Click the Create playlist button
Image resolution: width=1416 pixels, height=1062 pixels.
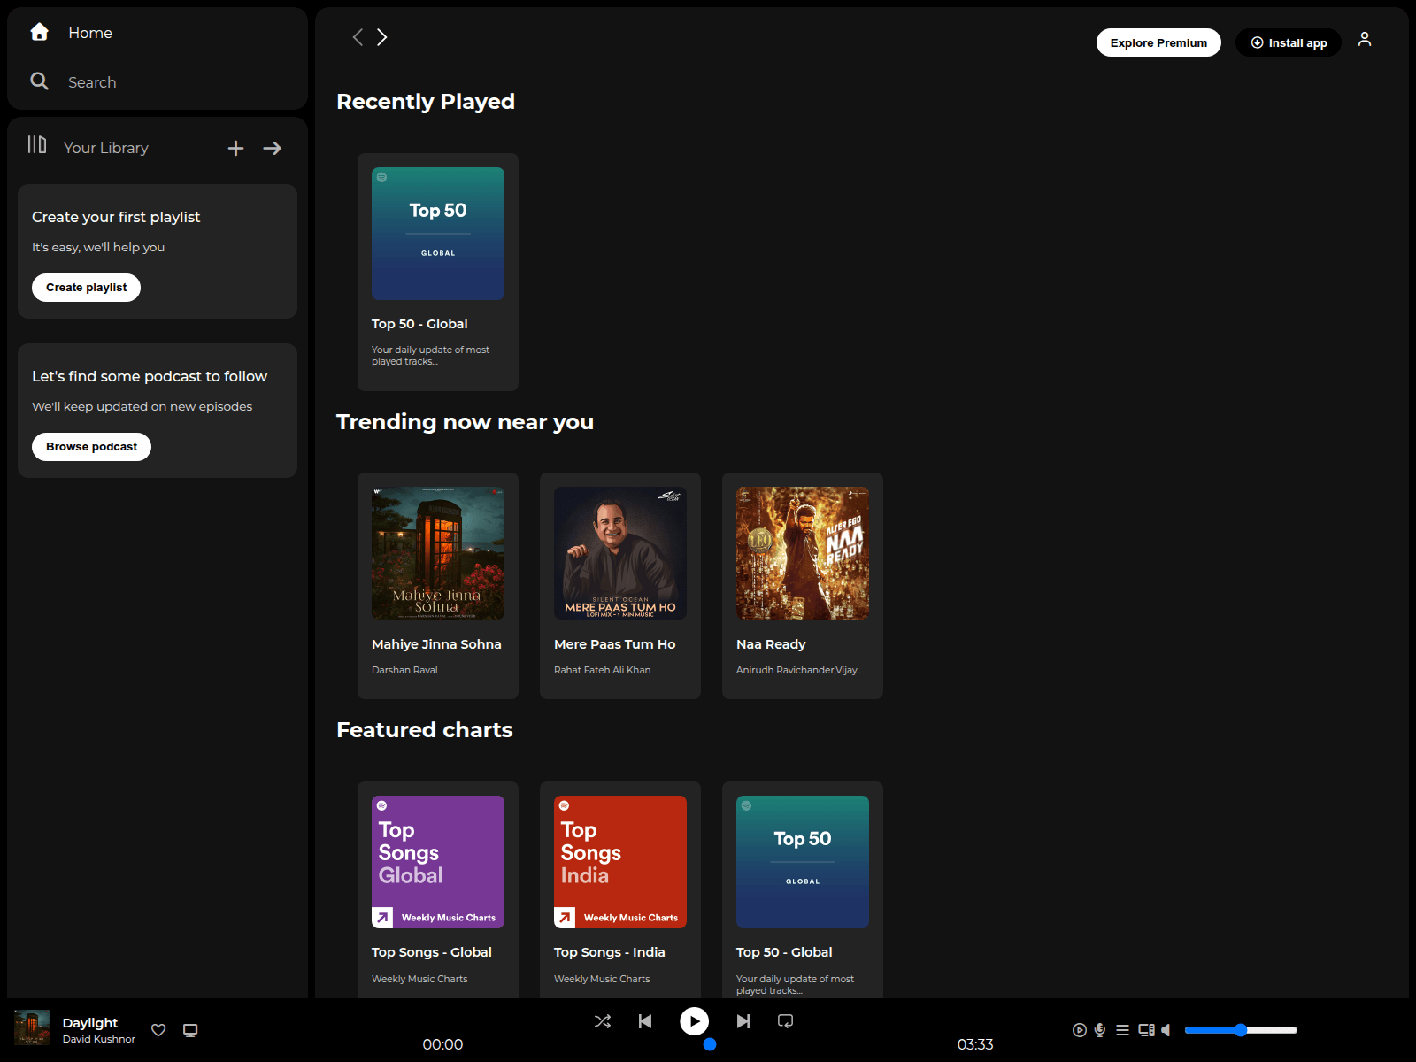pyautogui.click(x=86, y=288)
